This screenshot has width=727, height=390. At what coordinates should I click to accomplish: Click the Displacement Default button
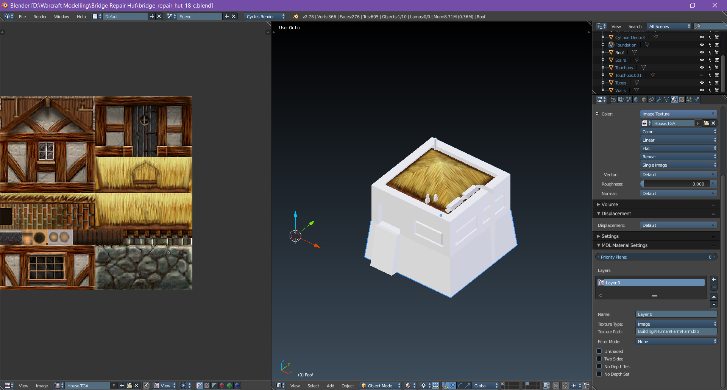coord(679,225)
